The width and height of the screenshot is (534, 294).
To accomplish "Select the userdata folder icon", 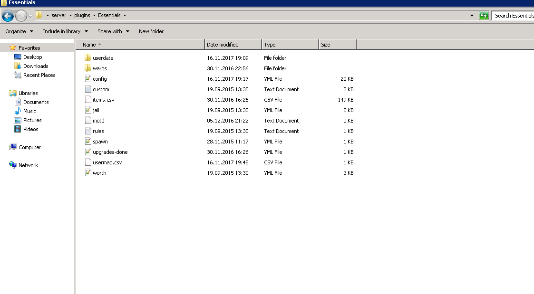I will click(88, 57).
